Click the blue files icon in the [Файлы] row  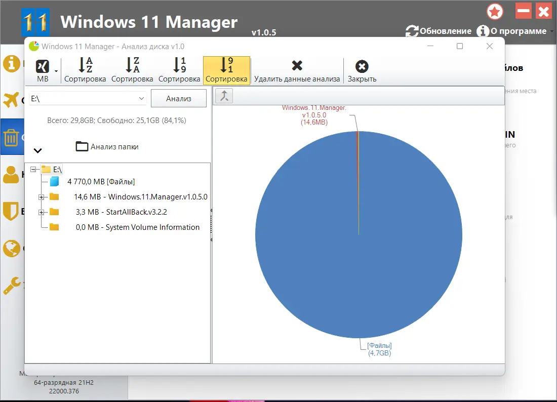tap(54, 182)
